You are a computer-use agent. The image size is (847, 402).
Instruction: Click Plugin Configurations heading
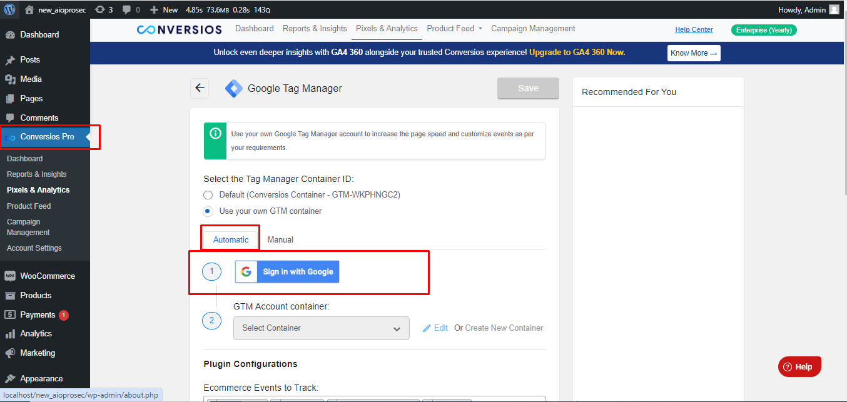tap(250, 364)
